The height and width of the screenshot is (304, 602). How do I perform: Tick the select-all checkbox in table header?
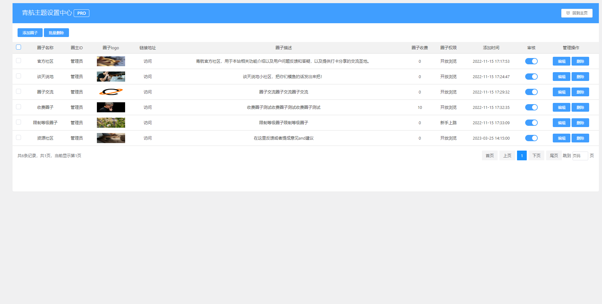(x=18, y=47)
